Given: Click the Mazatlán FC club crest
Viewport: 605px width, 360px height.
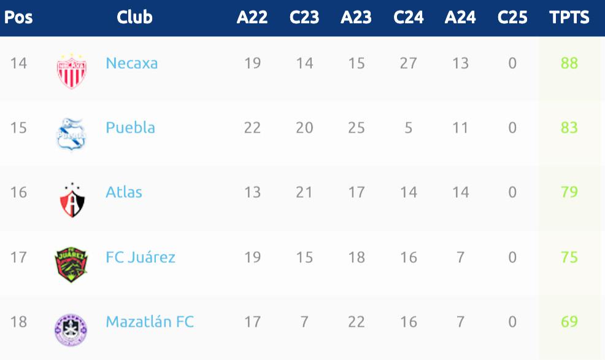Looking at the screenshot, I should pyautogui.click(x=71, y=330).
